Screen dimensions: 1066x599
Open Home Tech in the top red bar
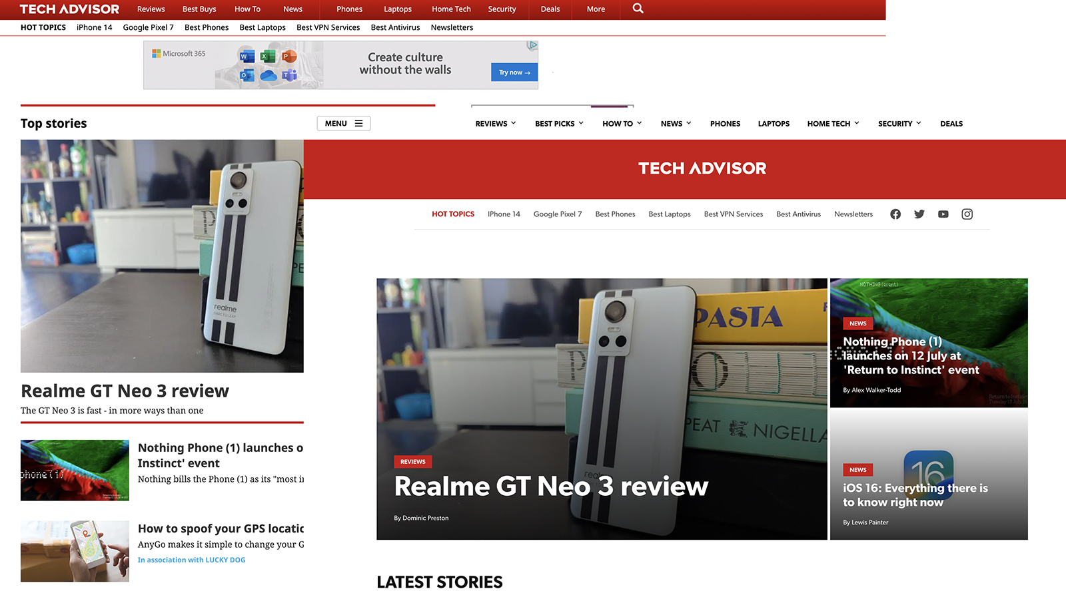tap(451, 9)
